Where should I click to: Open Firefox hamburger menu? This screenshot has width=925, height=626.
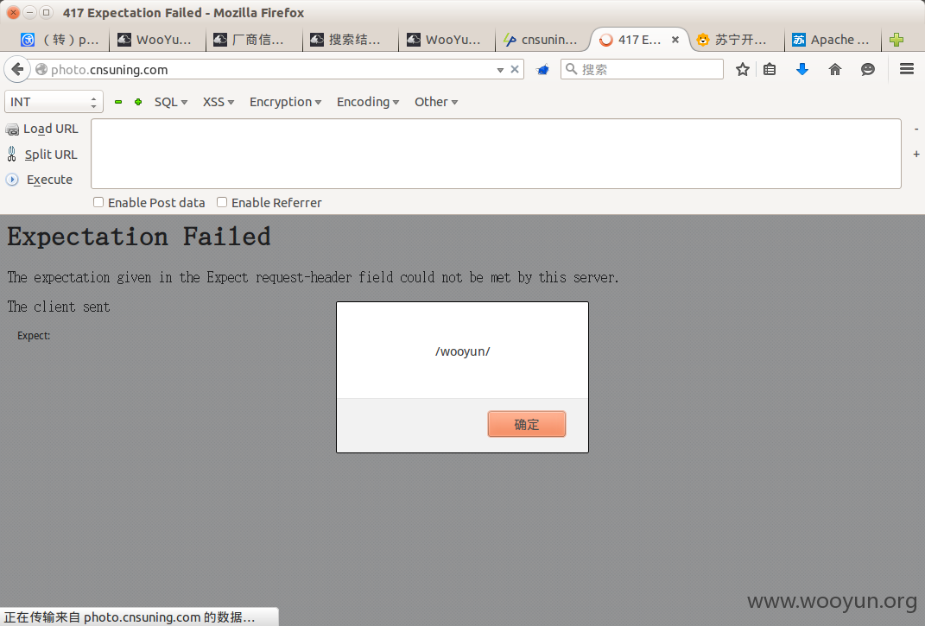[907, 70]
